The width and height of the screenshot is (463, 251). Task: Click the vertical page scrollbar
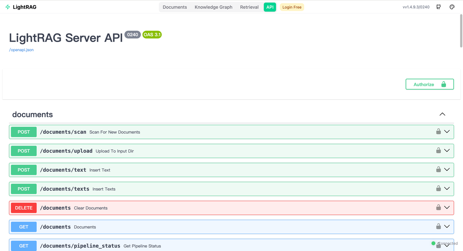[x=461, y=31]
